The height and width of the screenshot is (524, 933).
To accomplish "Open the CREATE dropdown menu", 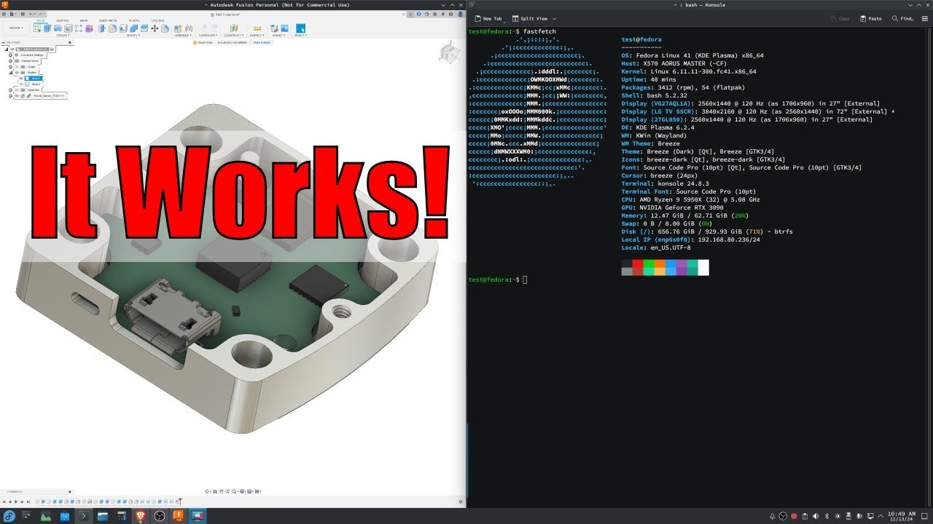I will [63, 35].
